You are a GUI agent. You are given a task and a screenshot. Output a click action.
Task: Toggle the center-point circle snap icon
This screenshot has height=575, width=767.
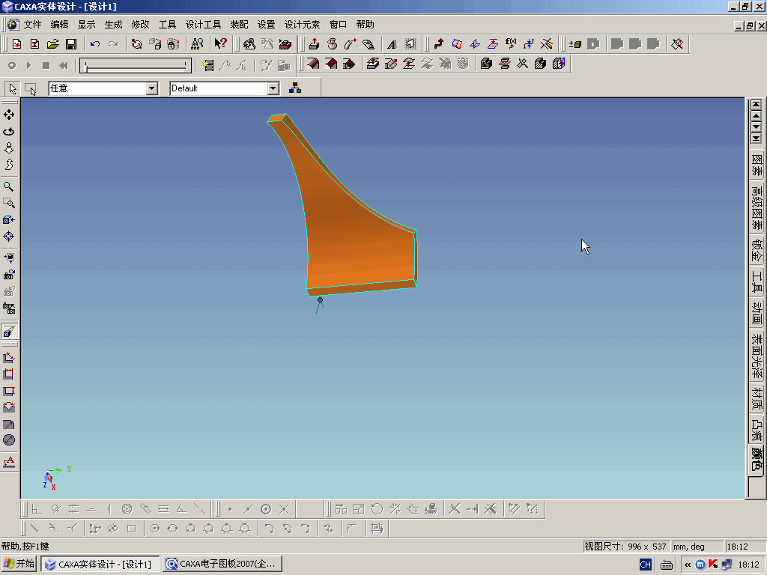[266, 509]
